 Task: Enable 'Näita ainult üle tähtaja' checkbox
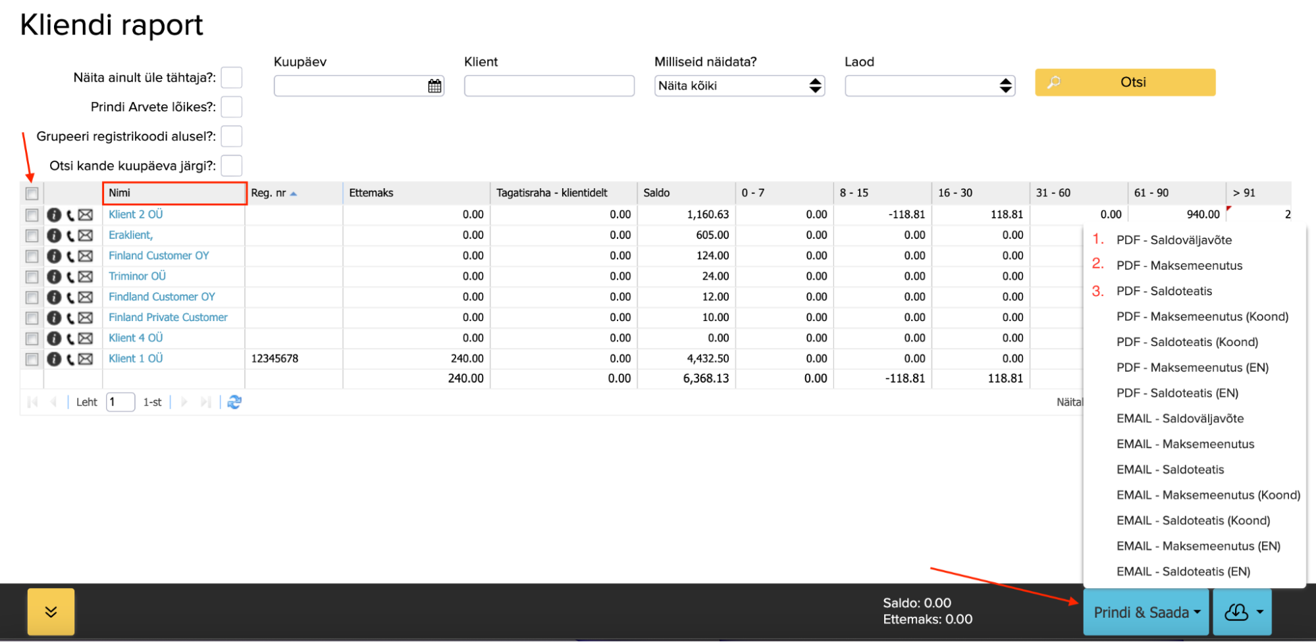[x=231, y=78]
